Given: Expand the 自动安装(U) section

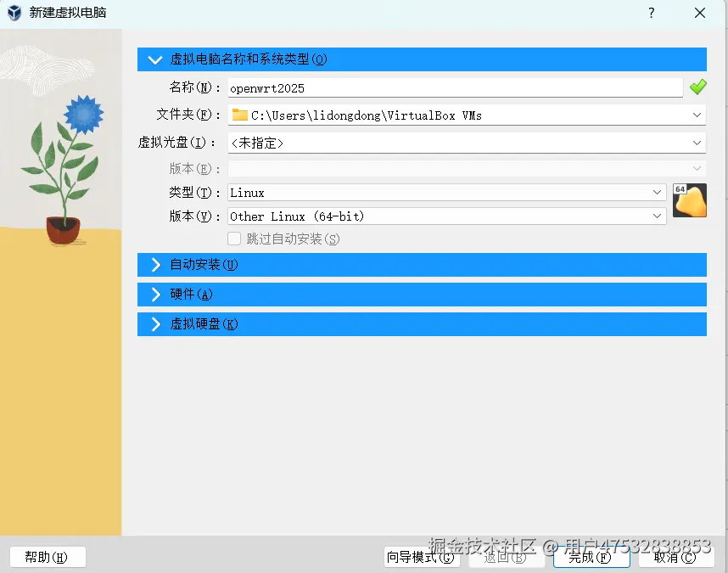Looking at the screenshot, I should pos(422,265).
